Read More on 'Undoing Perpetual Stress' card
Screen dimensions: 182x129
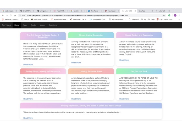coord(76,99)
